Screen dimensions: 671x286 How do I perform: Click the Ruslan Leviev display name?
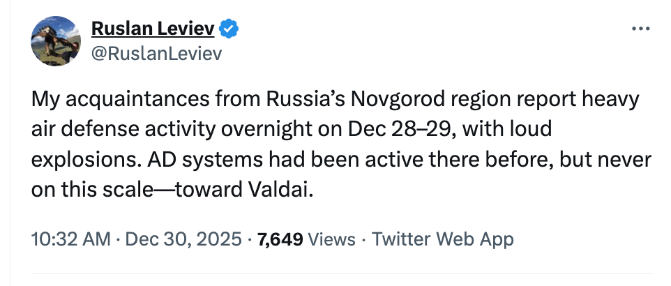[x=154, y=29]
